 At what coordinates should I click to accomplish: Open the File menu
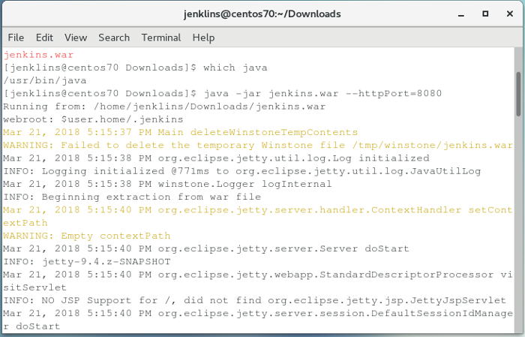16,37
